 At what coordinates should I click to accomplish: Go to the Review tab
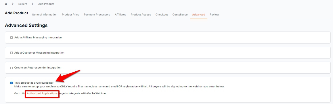tap(214, 15)
